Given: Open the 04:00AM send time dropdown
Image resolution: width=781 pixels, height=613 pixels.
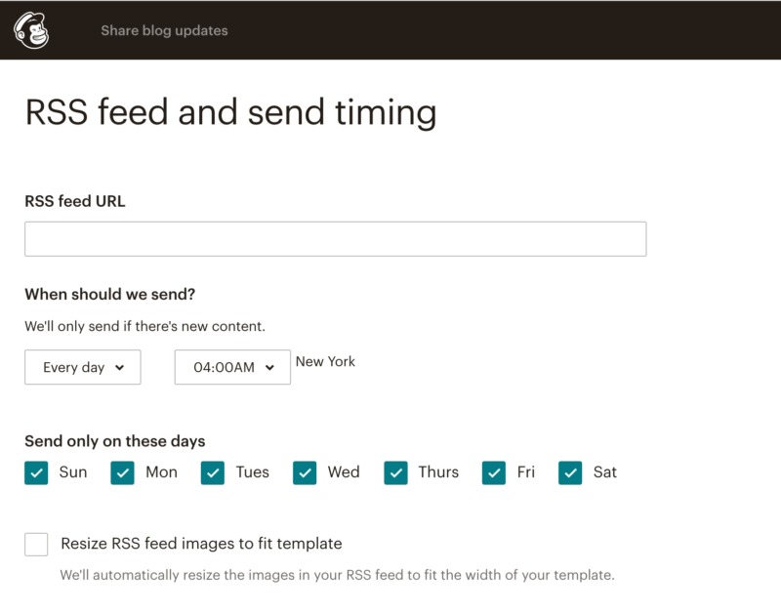Looking at the screenshot, I should [231, 367].
